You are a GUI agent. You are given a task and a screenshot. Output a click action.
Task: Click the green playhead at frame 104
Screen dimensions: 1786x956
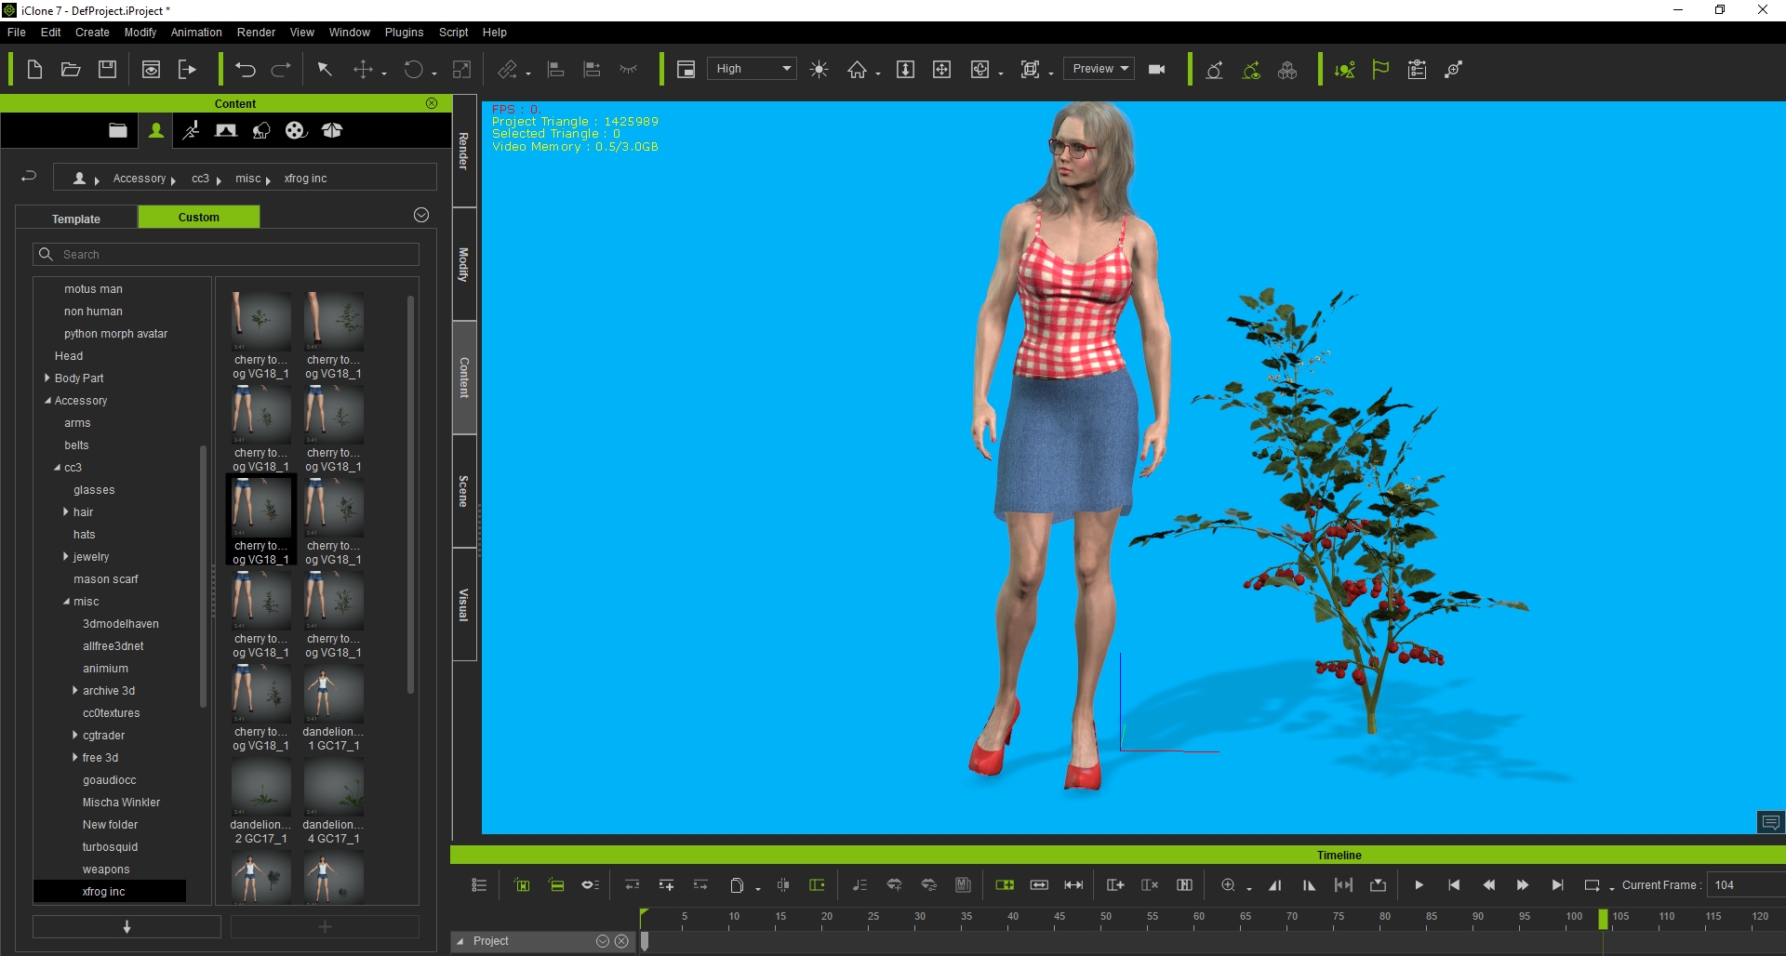click(x=1603, y=919)
